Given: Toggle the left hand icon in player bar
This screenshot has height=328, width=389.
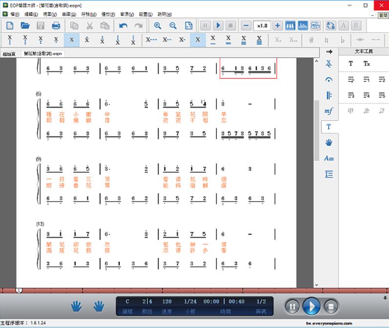Looking at the screenshot, I should click(77, 306).
